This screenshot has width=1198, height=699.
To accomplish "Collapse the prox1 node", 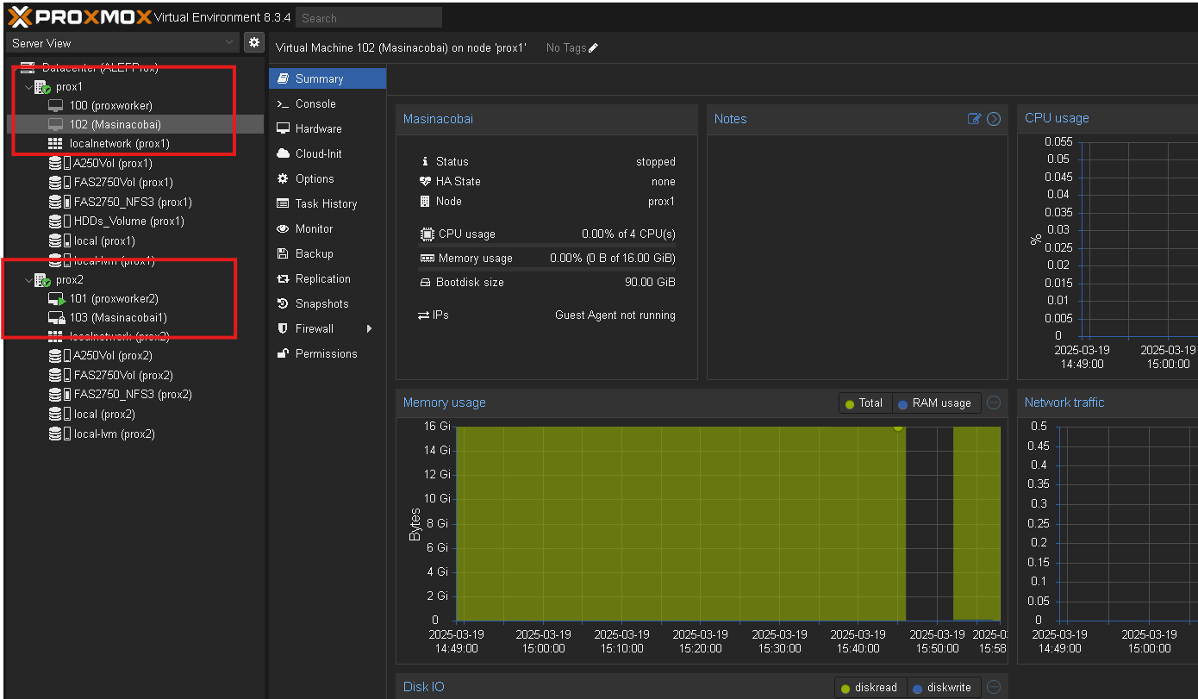I will point(28,87).
